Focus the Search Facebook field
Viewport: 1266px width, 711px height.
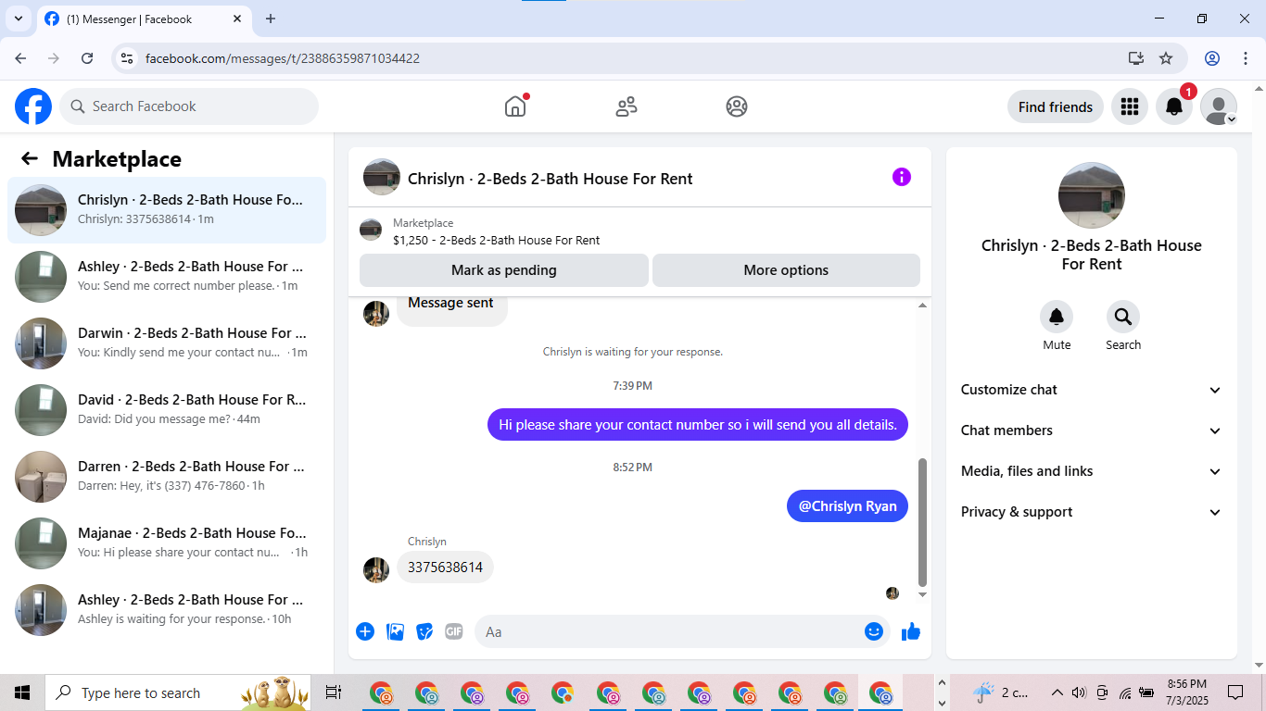[189, 106]
